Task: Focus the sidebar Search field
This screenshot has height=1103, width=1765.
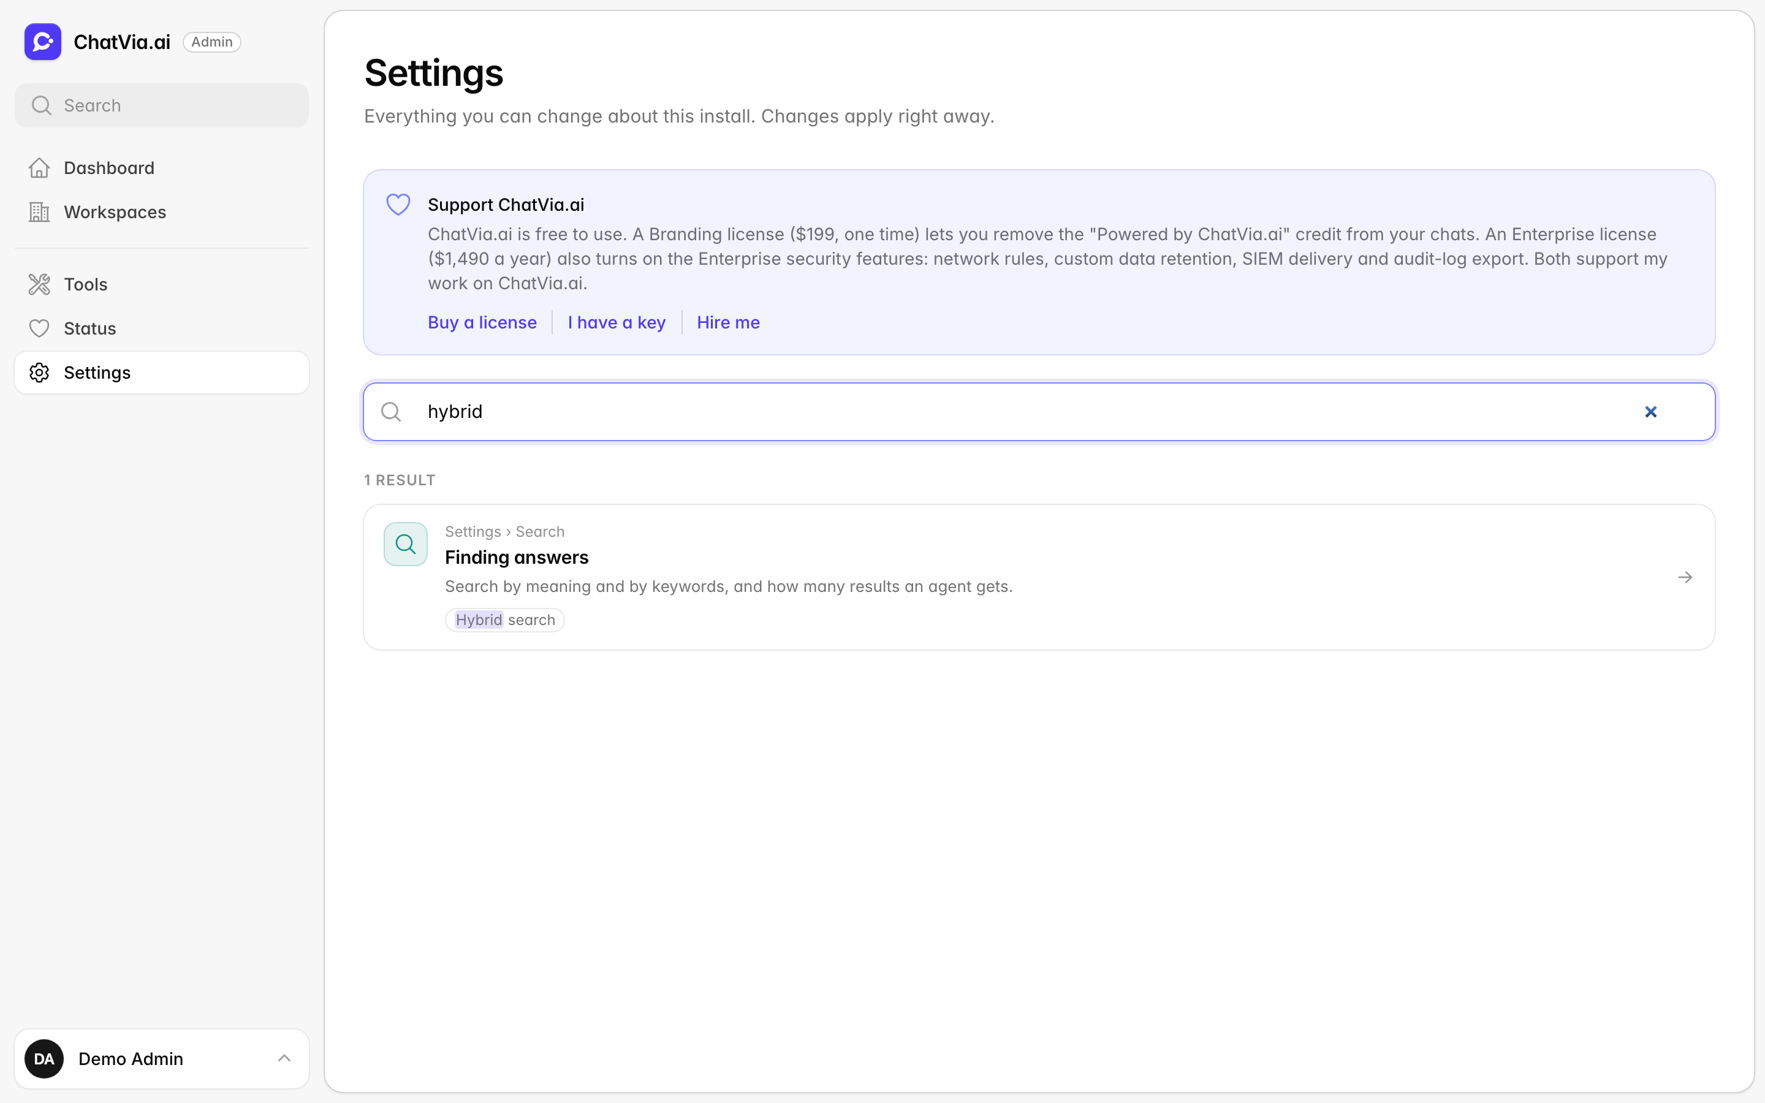Action: (x=162, y=106)
